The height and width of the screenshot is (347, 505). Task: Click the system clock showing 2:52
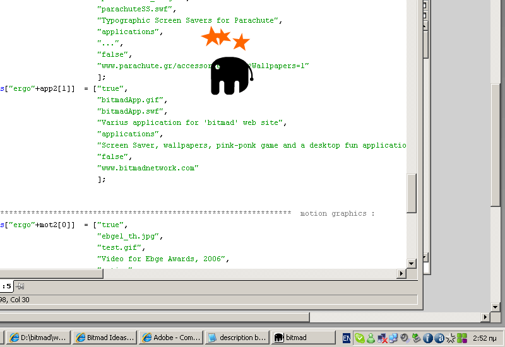pos(484,338)
